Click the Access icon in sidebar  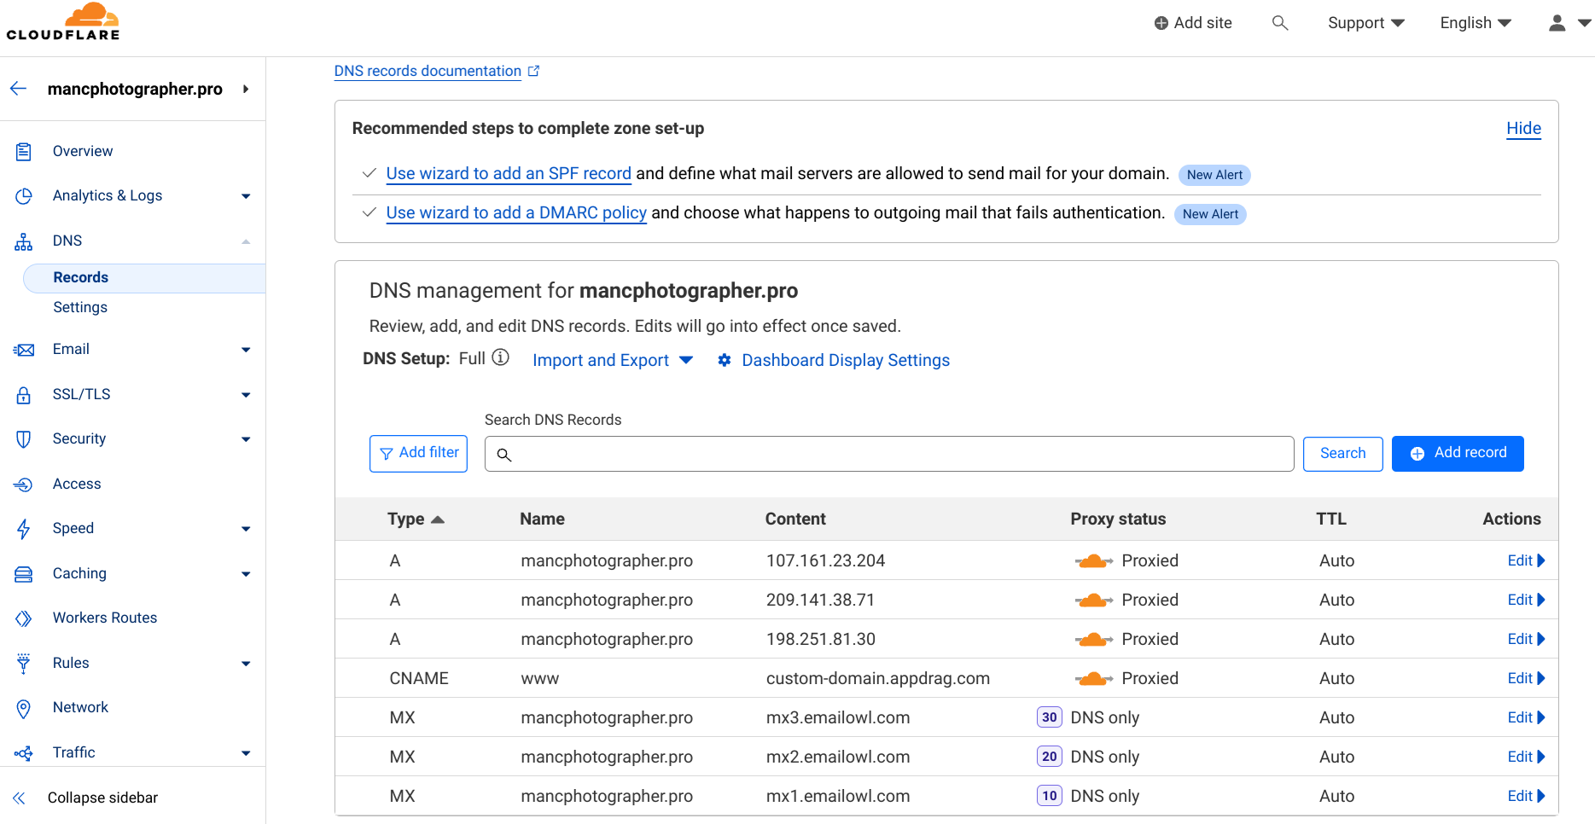click(x=24, y=485)
